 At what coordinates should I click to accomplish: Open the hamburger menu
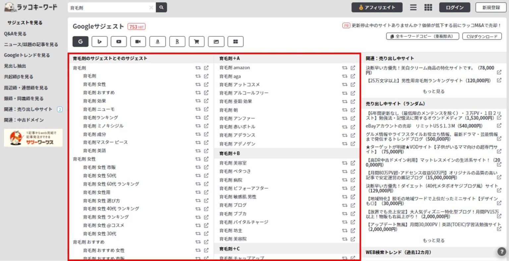click(x=413, y=7)
